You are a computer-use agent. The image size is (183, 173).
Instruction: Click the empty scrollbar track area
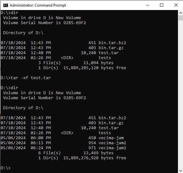point(180,94)
